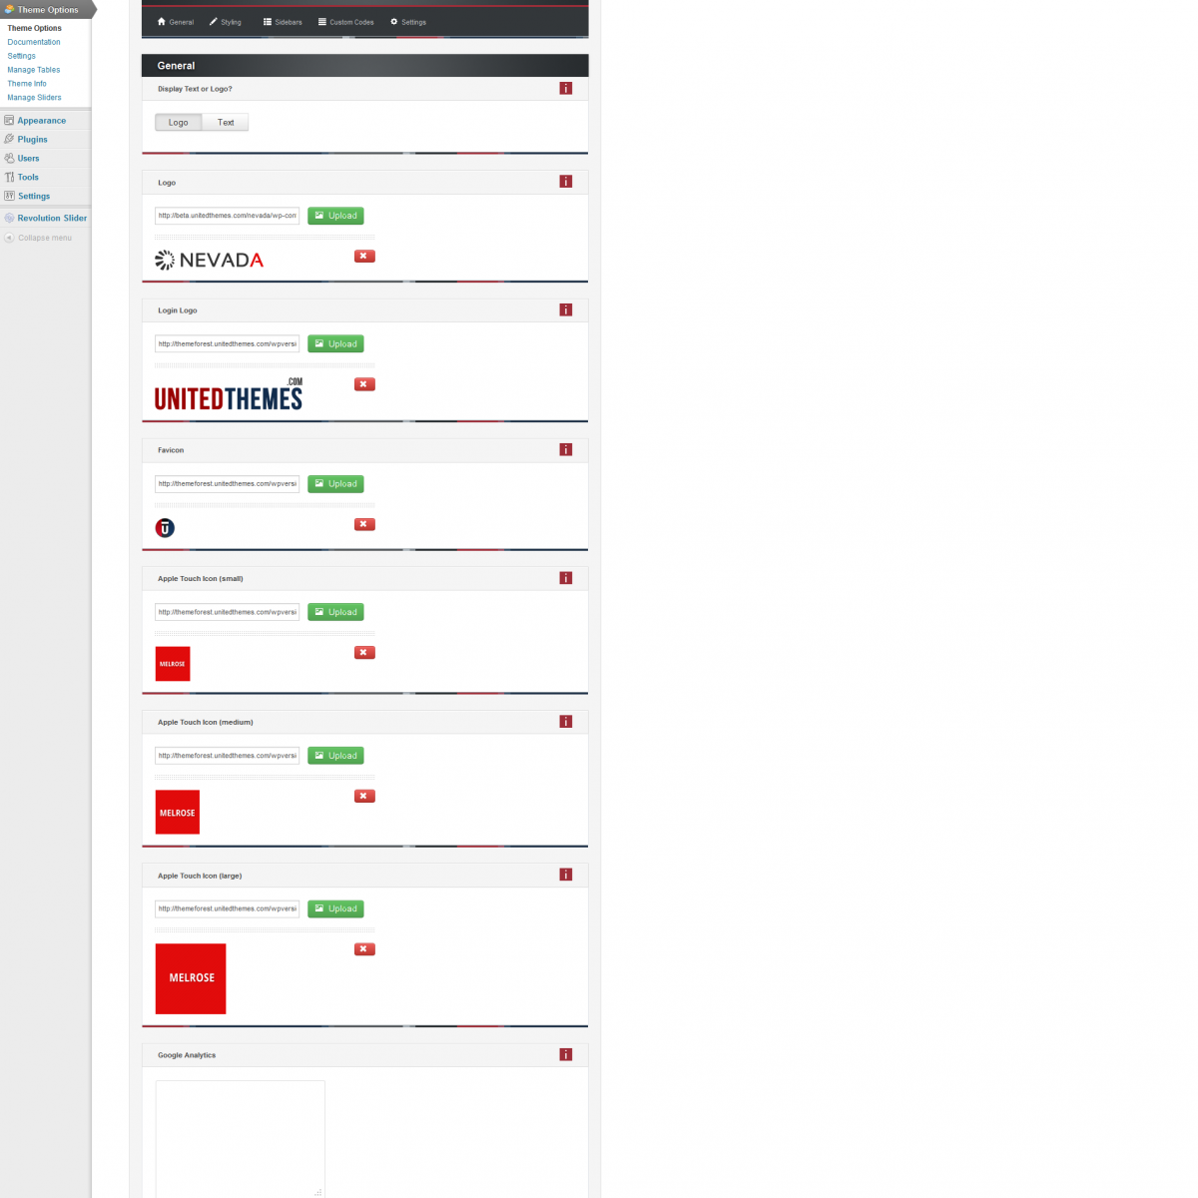Click the Google Analytics text area
The width and height of the screenshot is (1198, 1198).
240,1138
